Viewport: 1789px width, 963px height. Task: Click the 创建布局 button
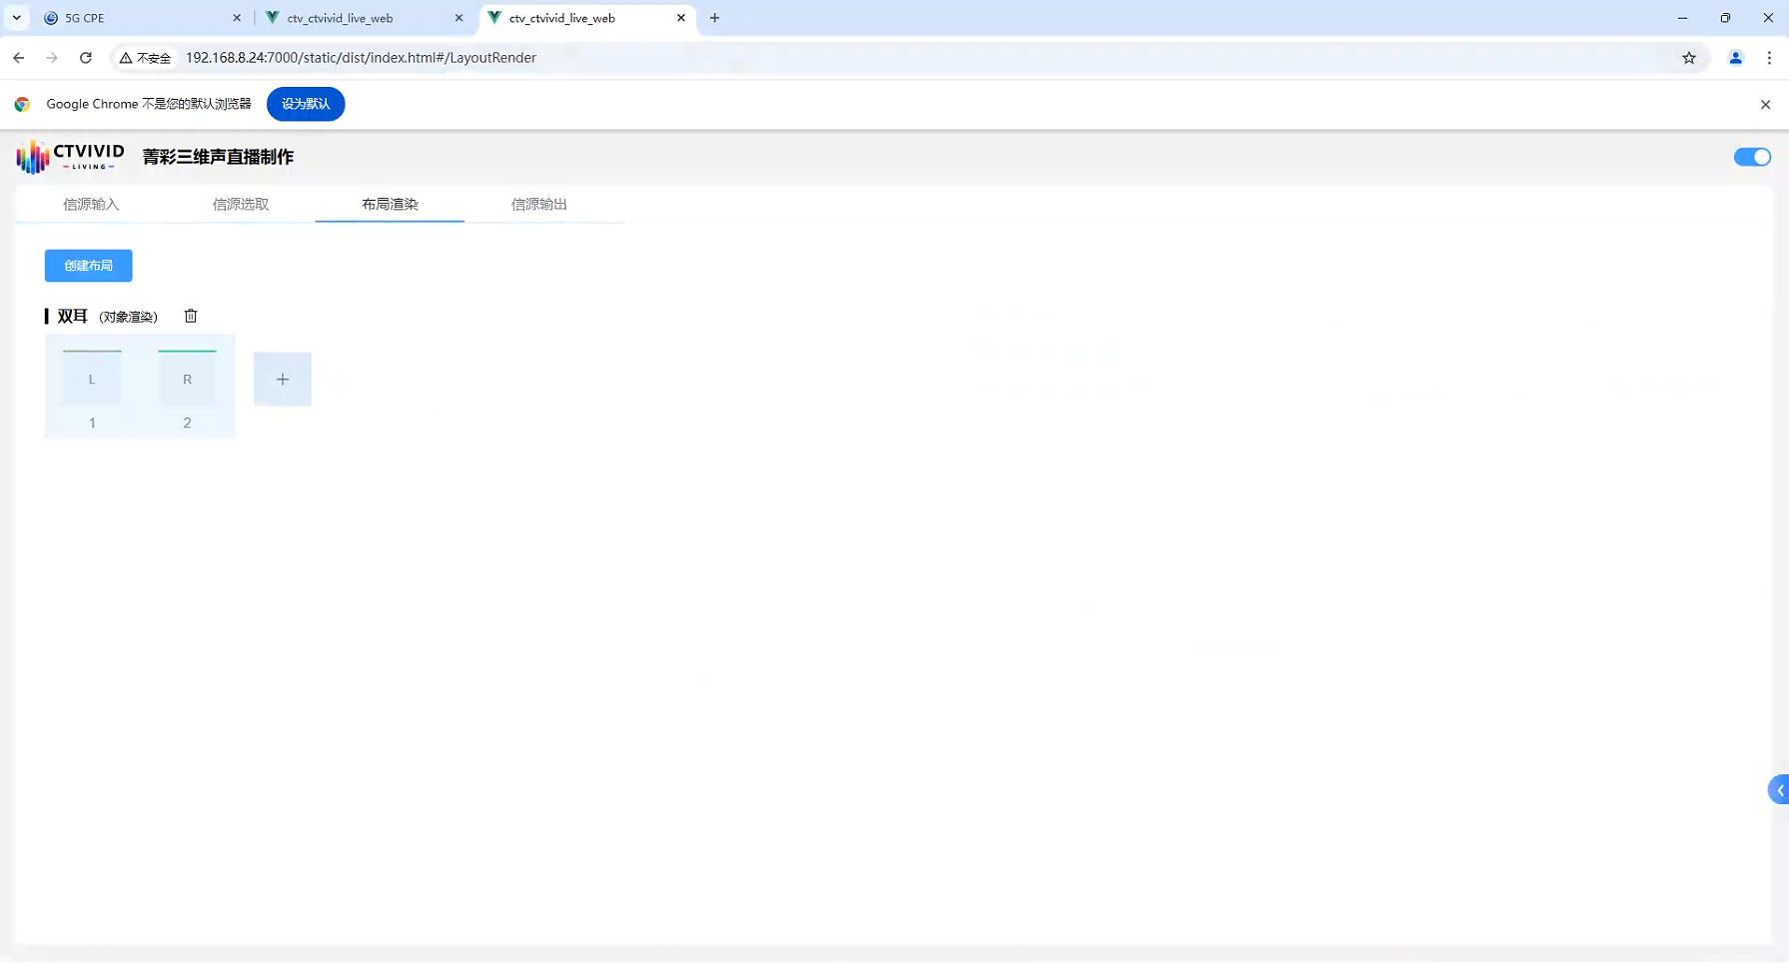pos(88,266)
